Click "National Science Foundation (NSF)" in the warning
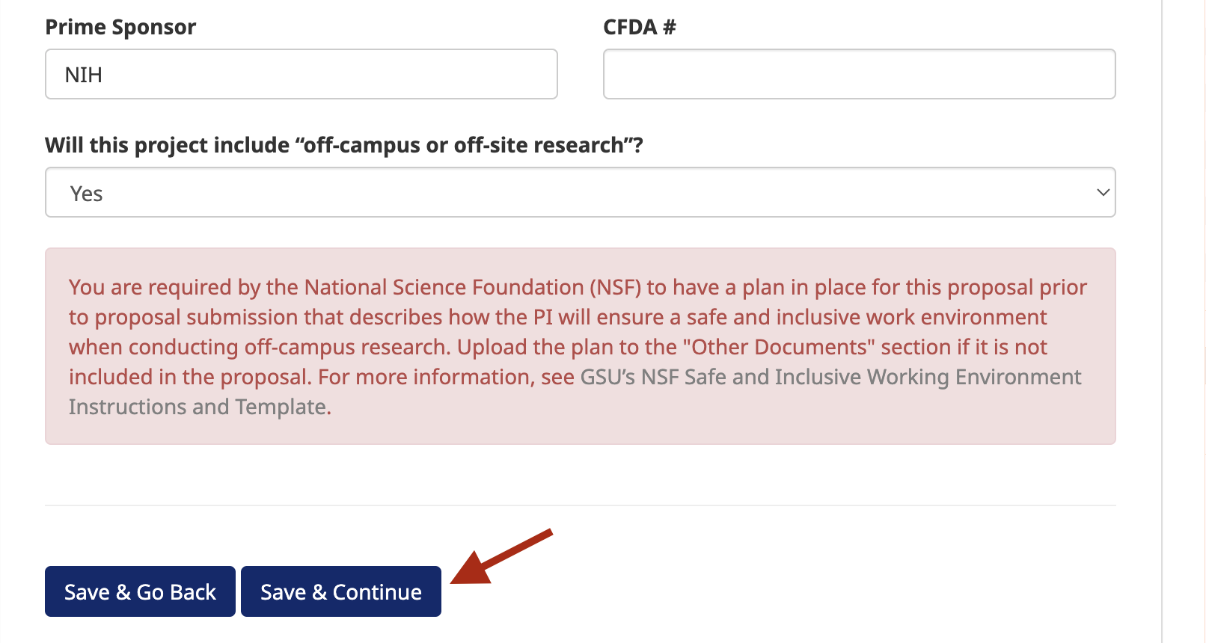This screenshot has width=1206, height=643. (x=473, y=287)
